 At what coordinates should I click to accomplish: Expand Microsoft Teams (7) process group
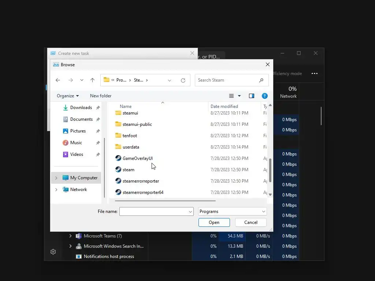(x=71, y=236)
